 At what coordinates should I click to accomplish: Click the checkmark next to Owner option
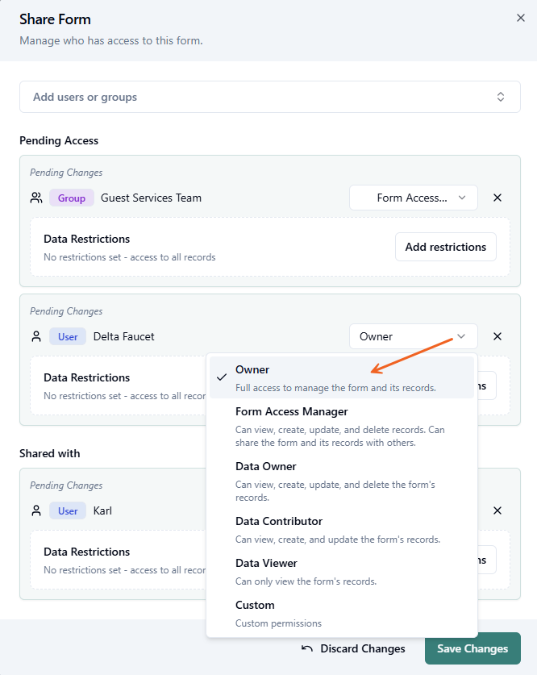tap(222, 377)
